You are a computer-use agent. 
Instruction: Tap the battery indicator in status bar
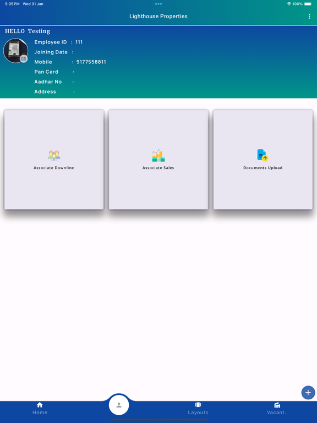click(308, 4)
